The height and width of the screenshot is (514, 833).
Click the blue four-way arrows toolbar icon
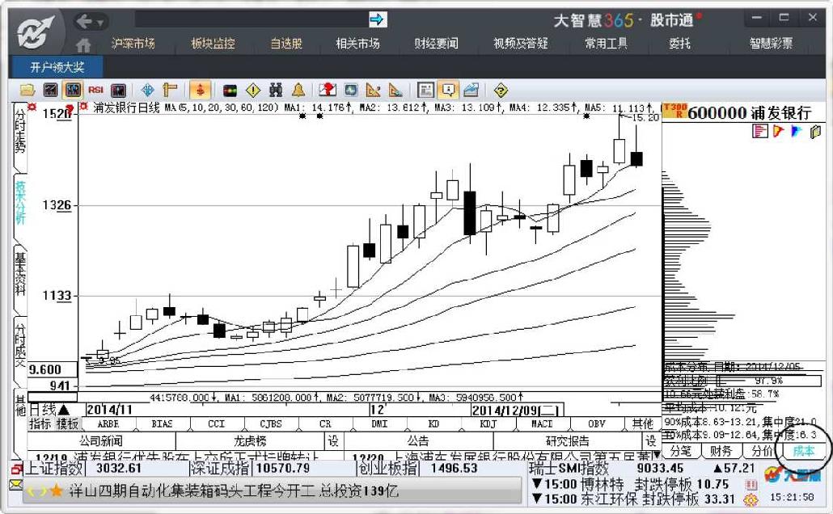[x=147, y=91]
